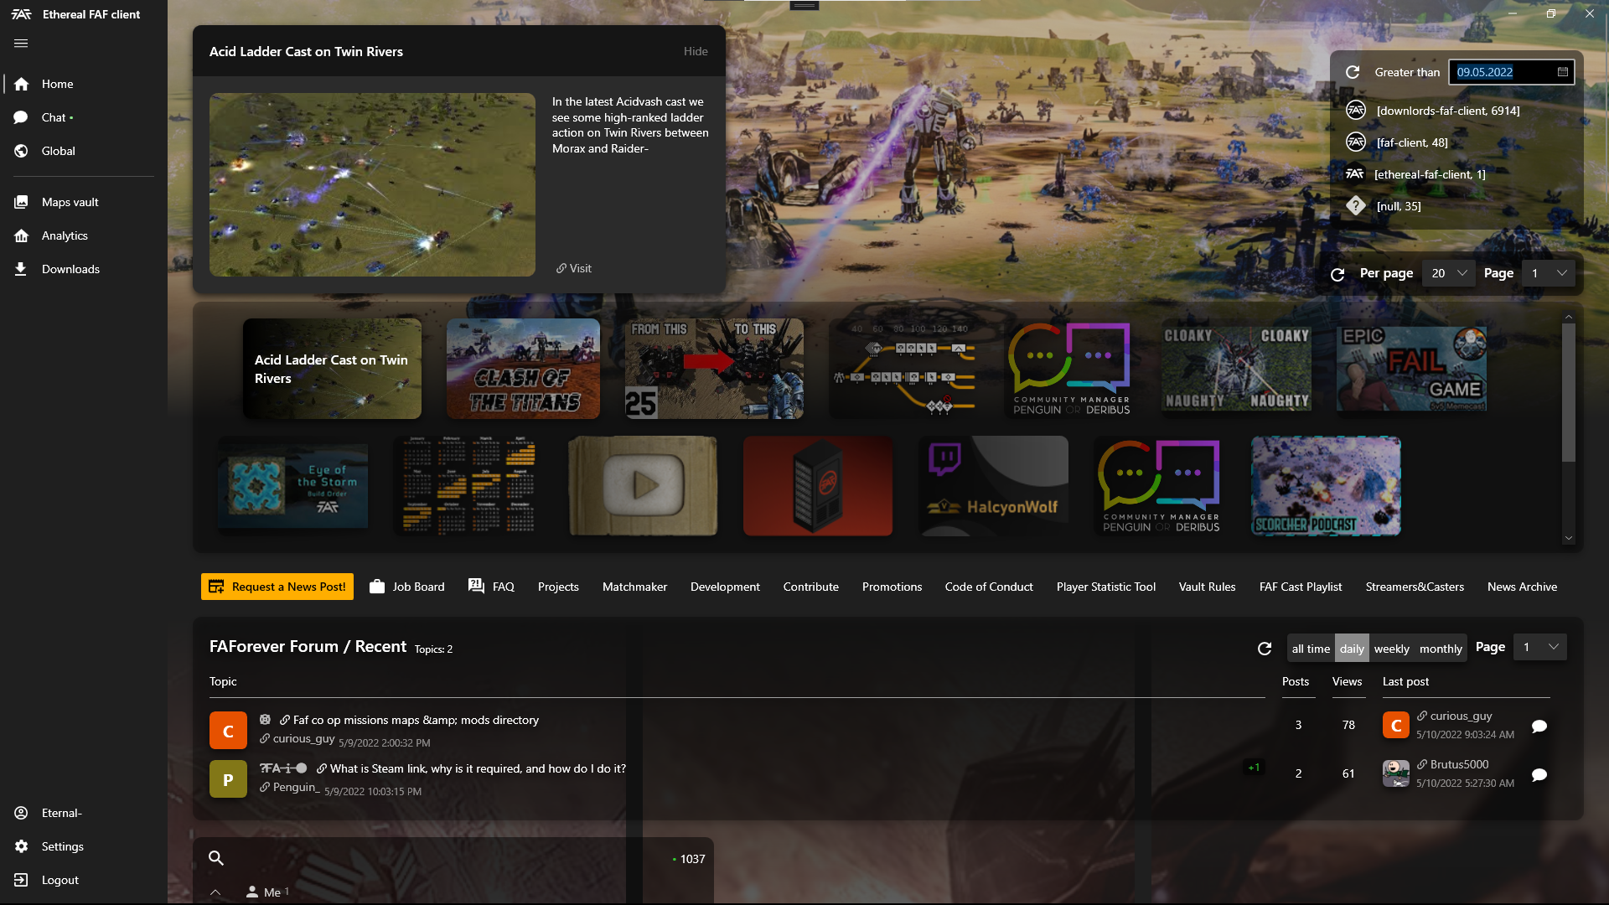Open the Vault Rules link
This screenshot has width=1609, height=905.
1207,587
